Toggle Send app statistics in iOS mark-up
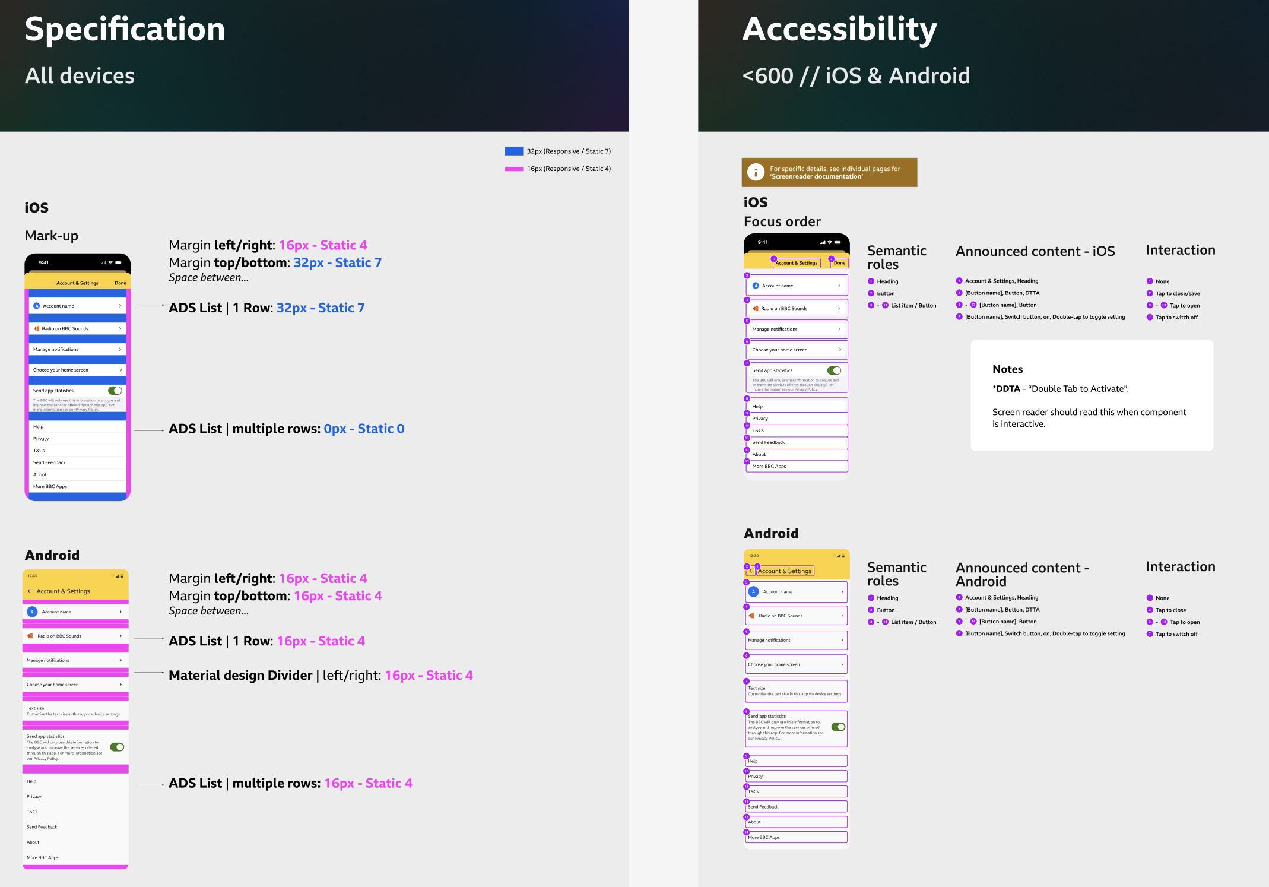The image size is (1269, 887). 115,391
